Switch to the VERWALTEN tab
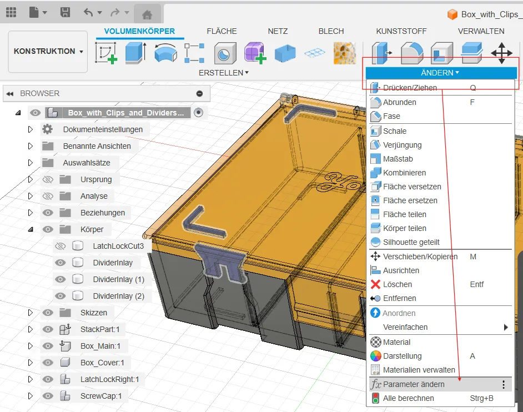 481,31
